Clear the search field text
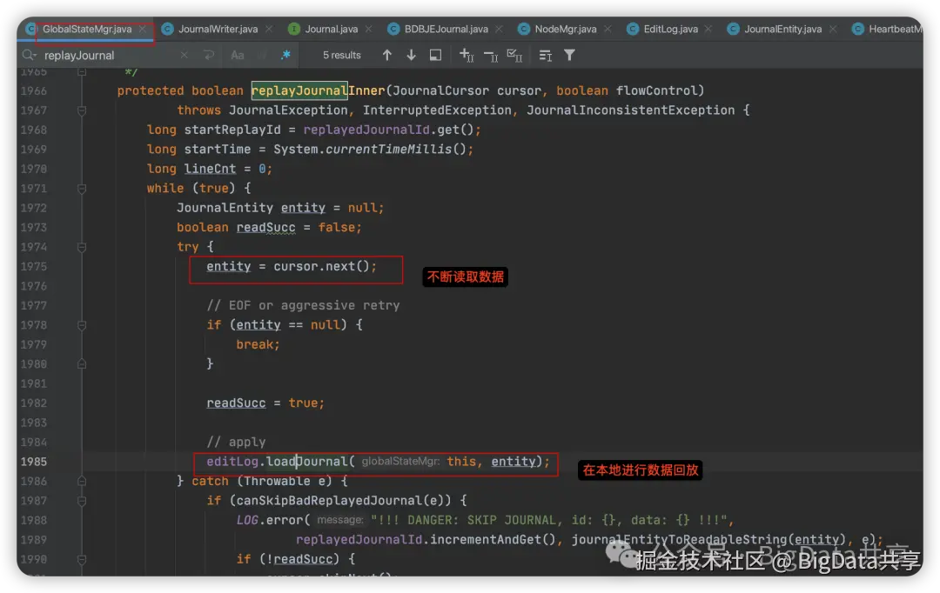940x593 pixels. point(184,55)
